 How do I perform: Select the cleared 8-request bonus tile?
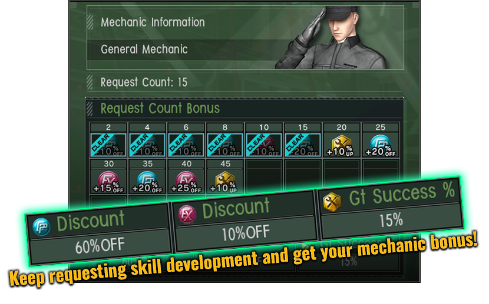[x=225, y=145]
